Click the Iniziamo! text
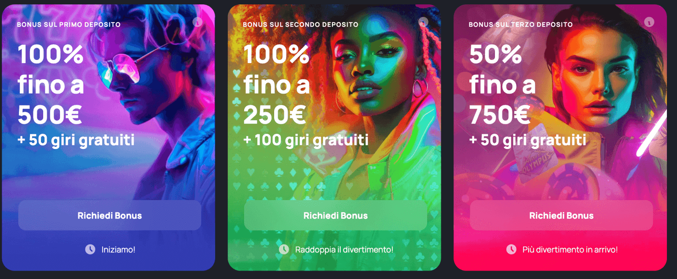 click(x=118, y=249)
